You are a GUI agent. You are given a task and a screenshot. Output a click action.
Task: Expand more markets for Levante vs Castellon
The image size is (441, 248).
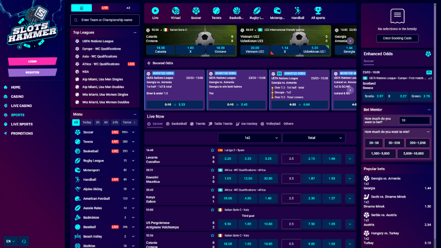350,158
